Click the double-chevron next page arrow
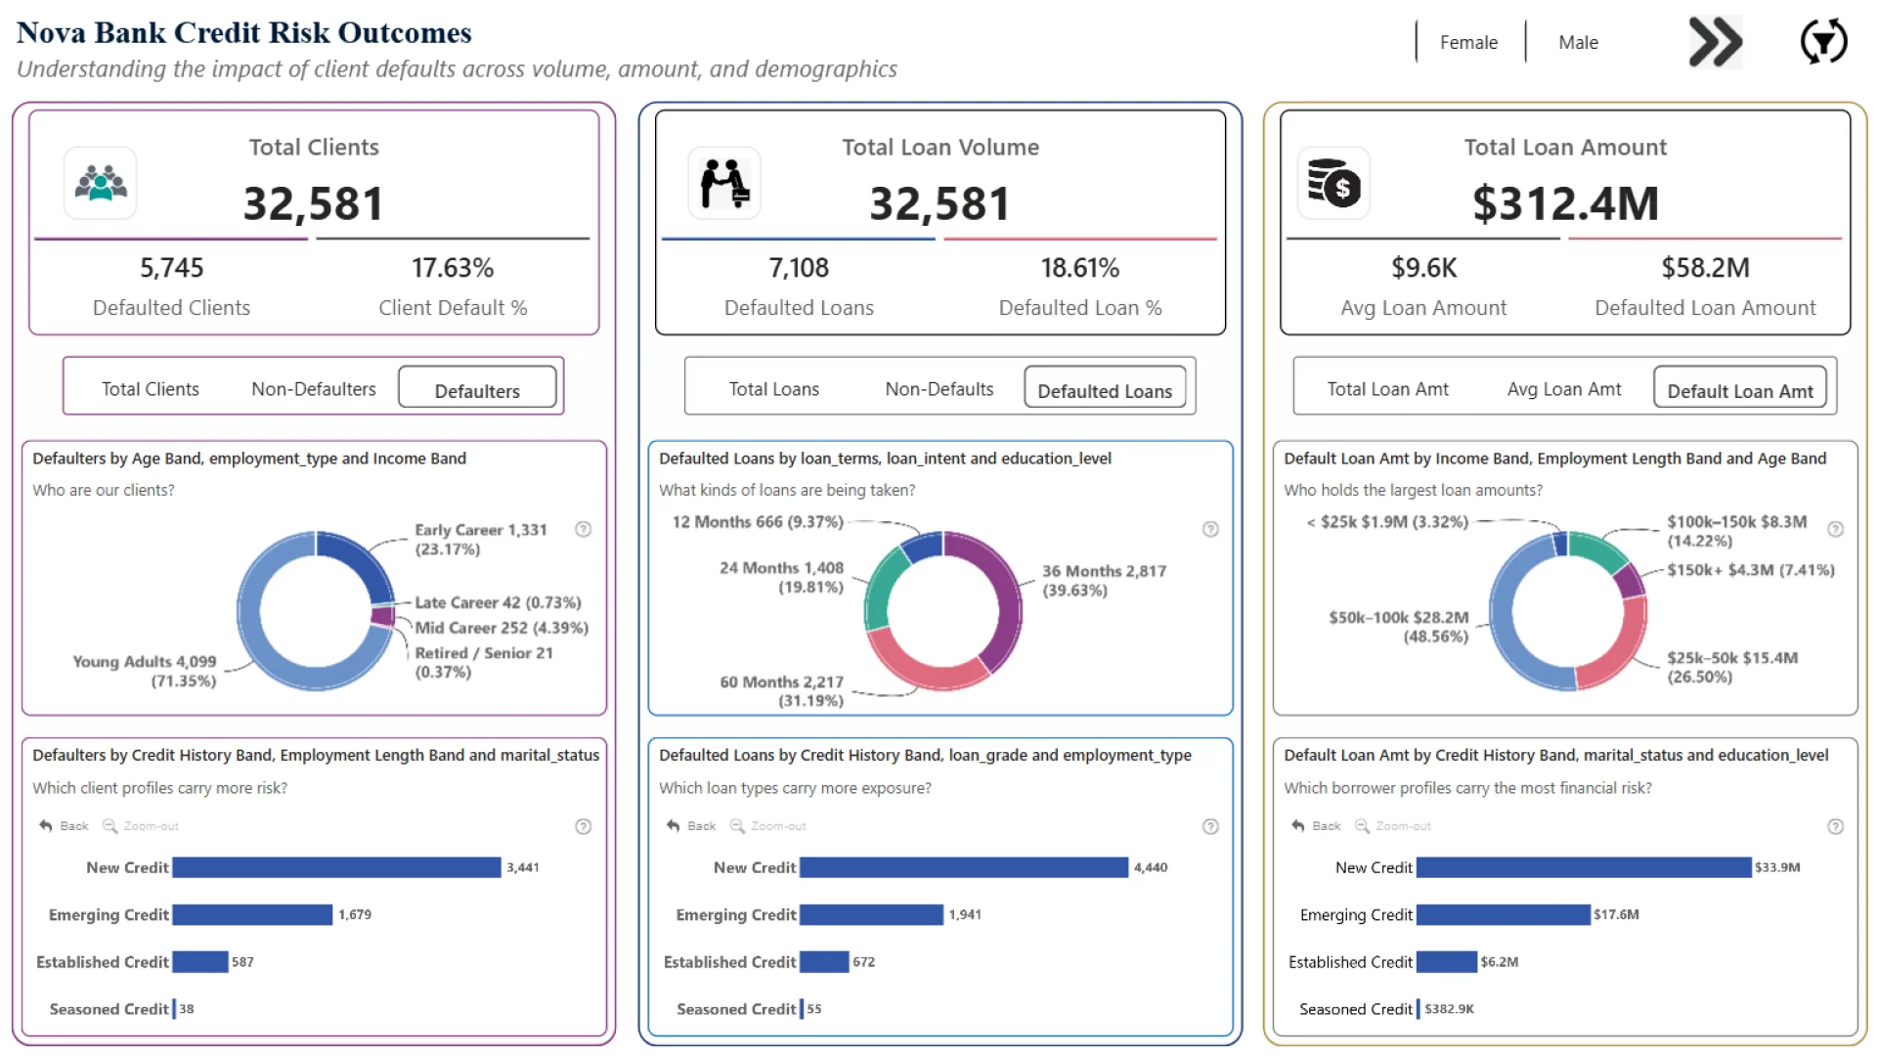 [1716, 42]
